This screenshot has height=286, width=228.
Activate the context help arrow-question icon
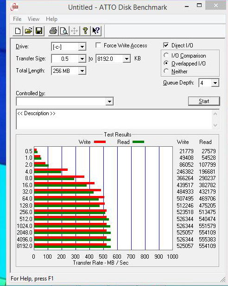point(96,31)
